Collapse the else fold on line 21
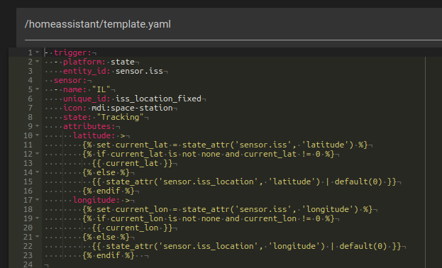The width and height of the screenshot is (442, 268). click(37, 237)
